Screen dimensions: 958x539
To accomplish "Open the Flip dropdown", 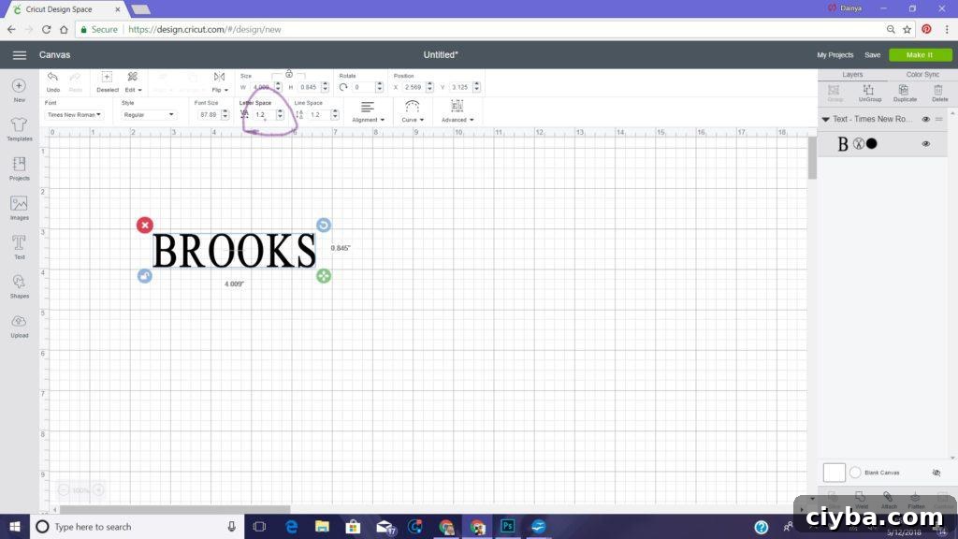I will pyautogui.click(x=219, y=81).
